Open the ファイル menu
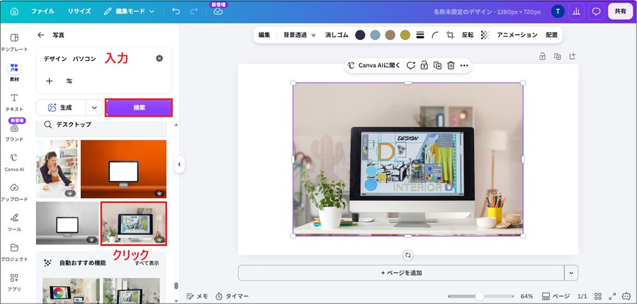The image size is (637, 304). point(43,11)
